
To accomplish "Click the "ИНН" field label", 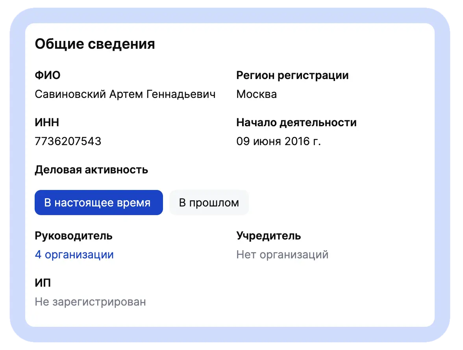I will pos(47,122).
